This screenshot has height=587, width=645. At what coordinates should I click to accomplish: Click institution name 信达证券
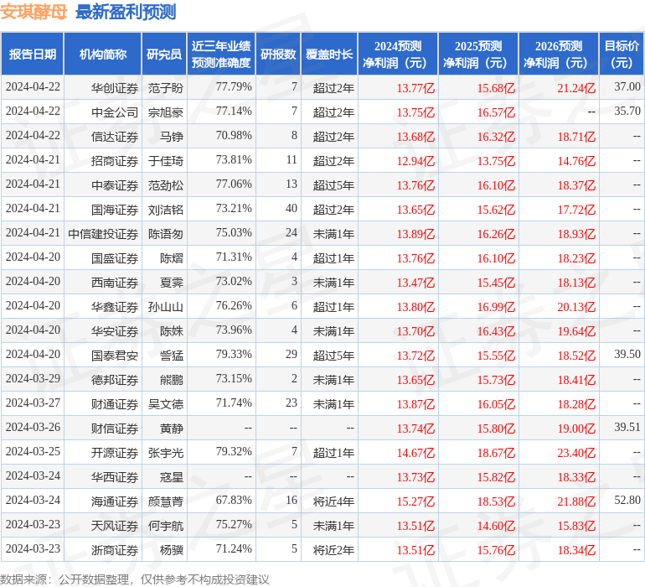coord(115,137)
